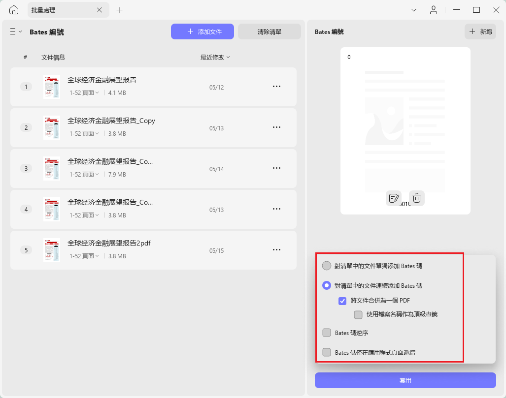Viewport: 506px width, 398px height.
Task: Select thumbnail of 全球经济金融展望报告2pdf
Action: click(x=52, y=250)
